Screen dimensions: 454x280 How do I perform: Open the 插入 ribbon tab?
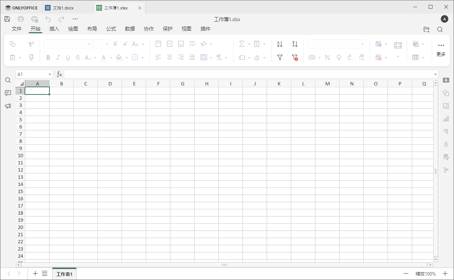54,29
